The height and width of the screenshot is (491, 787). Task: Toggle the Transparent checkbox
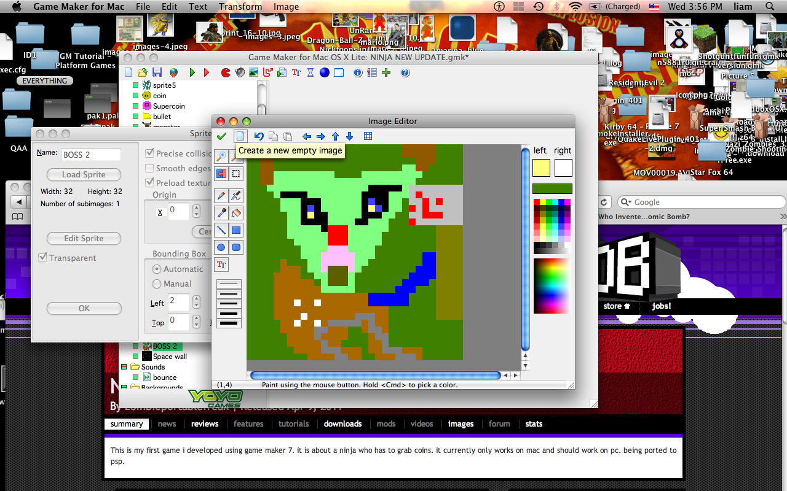pos(42,258)
